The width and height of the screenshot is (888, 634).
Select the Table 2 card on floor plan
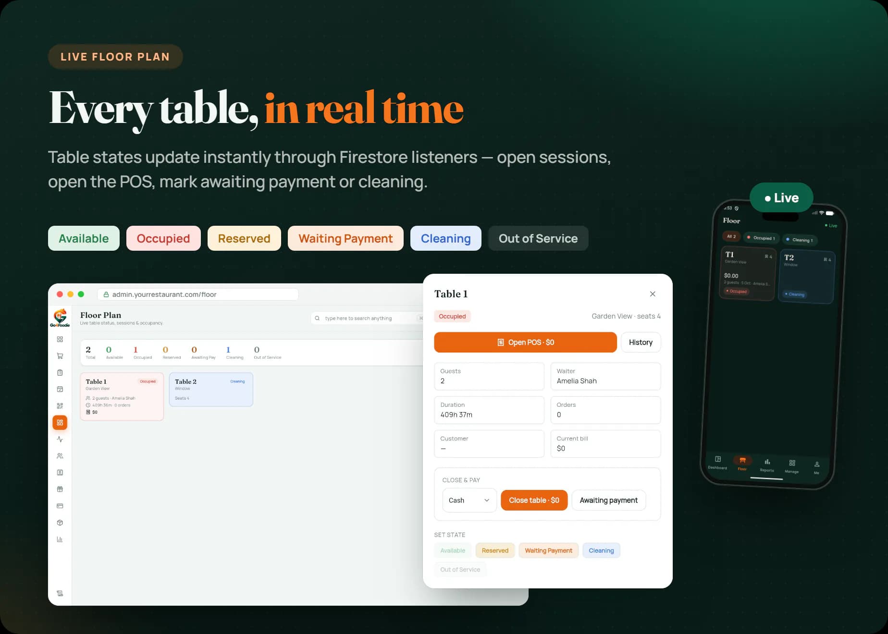click(211, 390)
